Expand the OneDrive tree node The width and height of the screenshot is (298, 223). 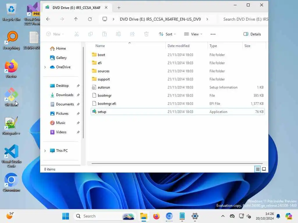[45, 67]
